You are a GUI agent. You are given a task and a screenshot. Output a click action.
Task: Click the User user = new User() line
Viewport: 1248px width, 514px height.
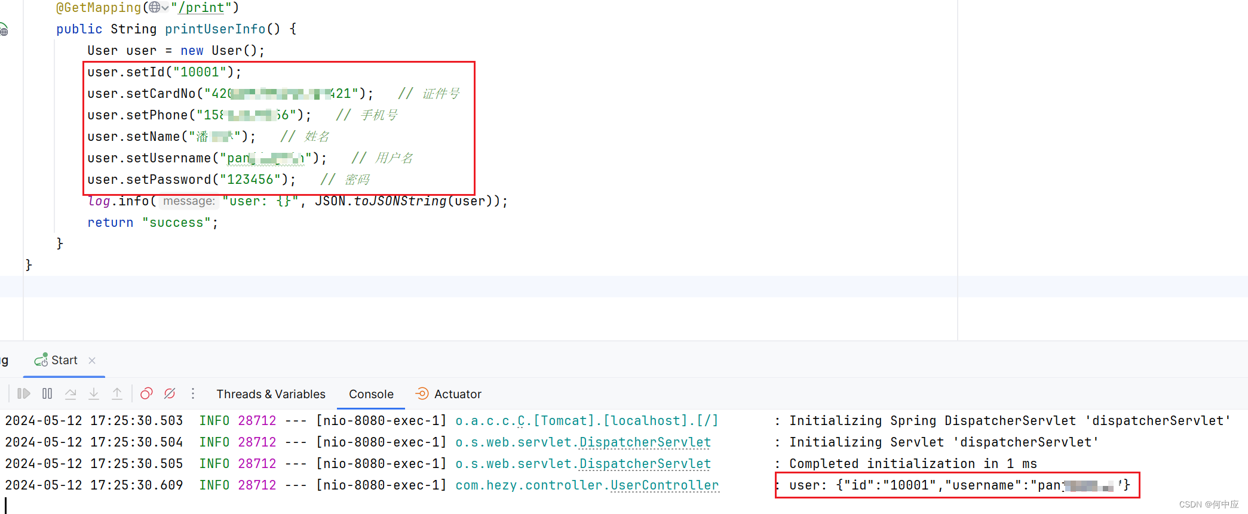tap(176, 51)
